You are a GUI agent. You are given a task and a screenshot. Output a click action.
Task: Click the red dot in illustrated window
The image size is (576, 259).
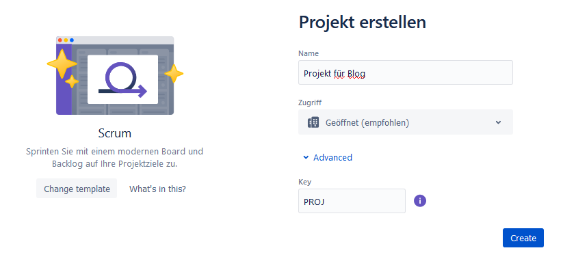click(60, 40)
